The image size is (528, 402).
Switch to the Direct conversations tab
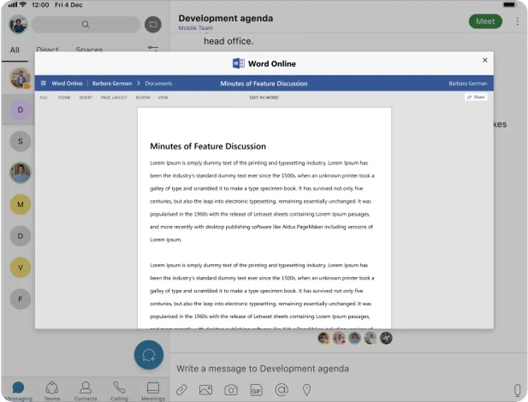(x=47, y=50)
